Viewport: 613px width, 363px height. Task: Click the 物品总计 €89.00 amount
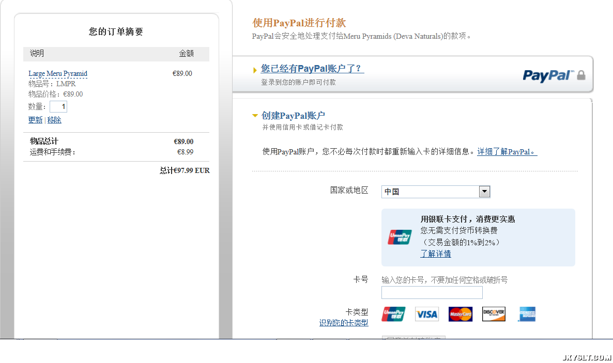183,141
